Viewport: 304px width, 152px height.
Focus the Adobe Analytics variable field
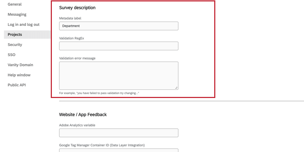pos(118,133)
